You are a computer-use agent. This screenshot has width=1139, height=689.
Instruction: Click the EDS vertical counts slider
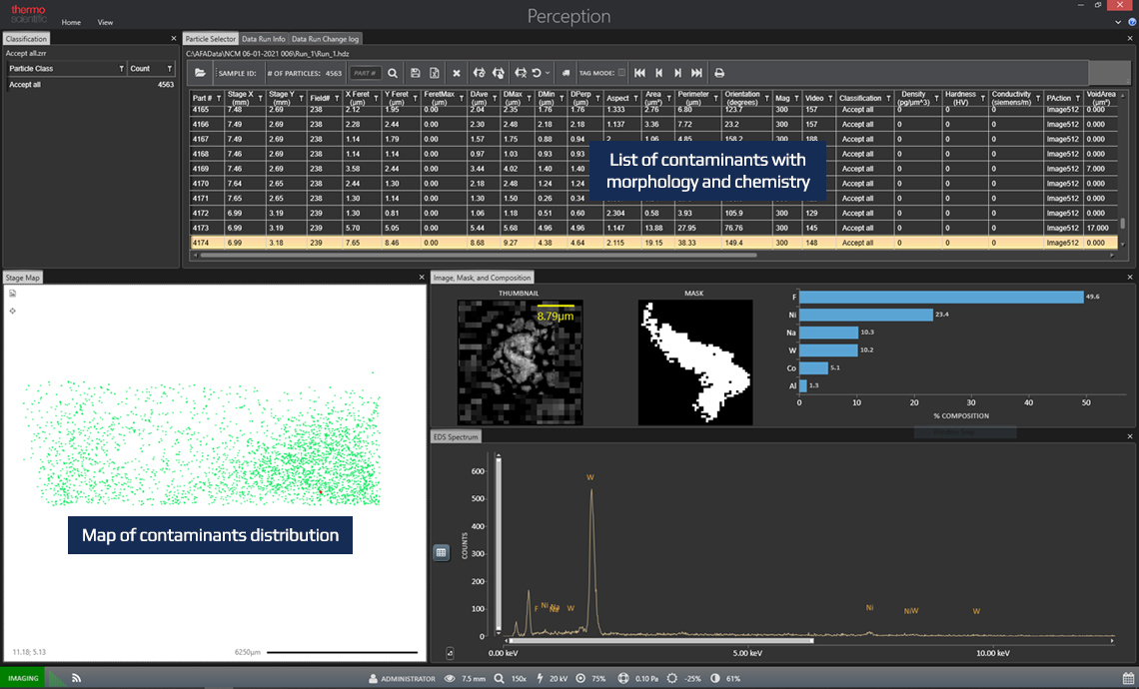point(499,543)
